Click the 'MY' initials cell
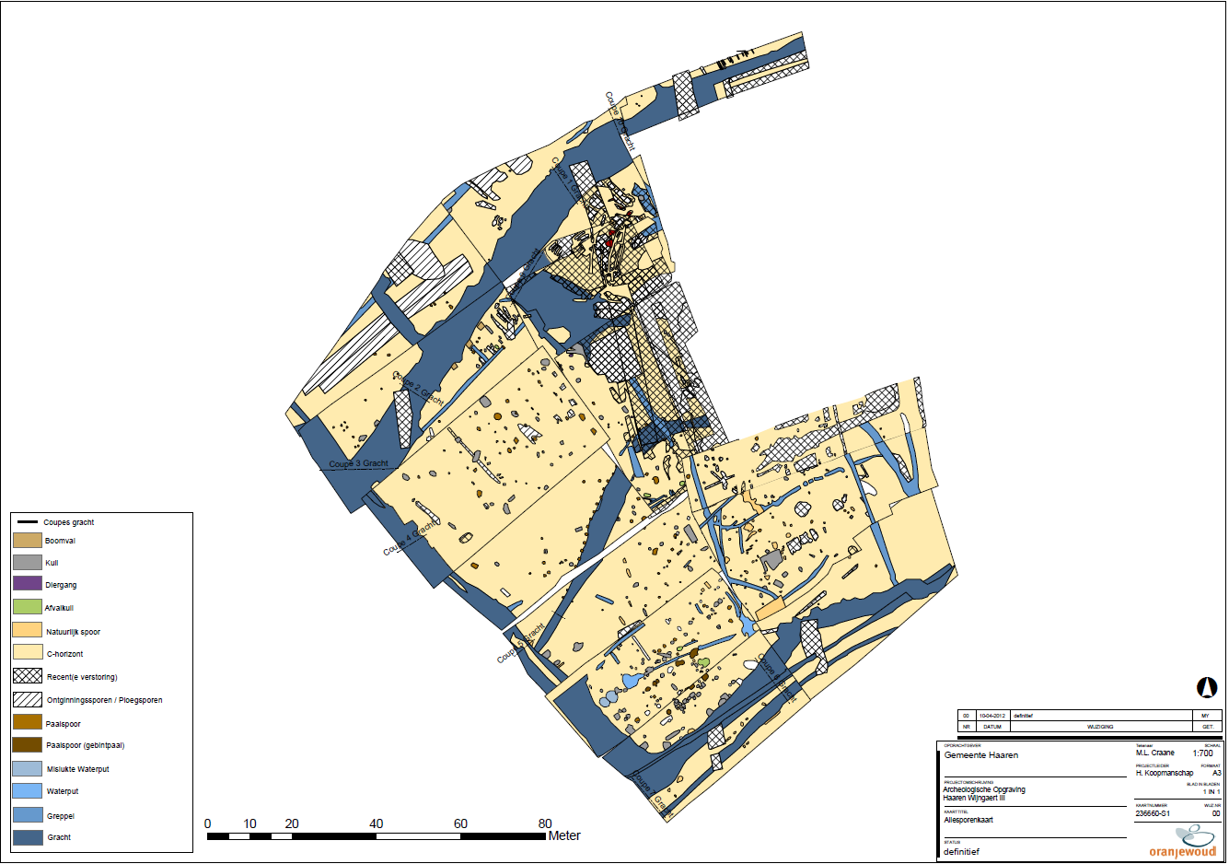Screen dimensions: 1229x864 pos(1206,716)
